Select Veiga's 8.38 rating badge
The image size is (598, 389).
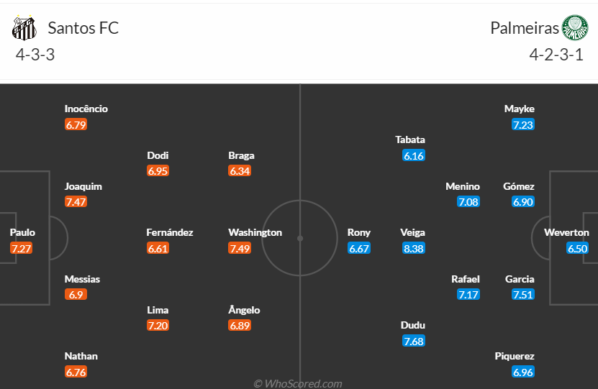click(413, 248)
